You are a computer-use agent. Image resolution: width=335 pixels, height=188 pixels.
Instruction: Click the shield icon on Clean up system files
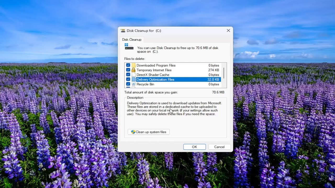[x=133, y=132]
